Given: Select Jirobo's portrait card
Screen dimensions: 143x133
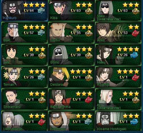Looking at the screenshot, I should (71, 32).
